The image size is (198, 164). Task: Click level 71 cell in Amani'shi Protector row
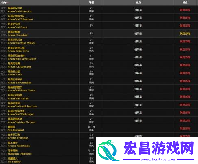click(x=91, y=9)
